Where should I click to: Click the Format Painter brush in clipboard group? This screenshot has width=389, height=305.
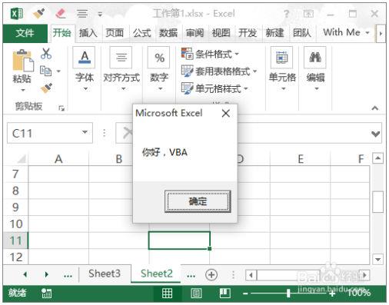click(46, 88)
